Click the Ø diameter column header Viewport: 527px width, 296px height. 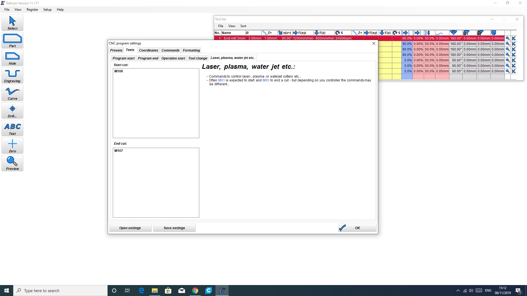coord(253,33)
